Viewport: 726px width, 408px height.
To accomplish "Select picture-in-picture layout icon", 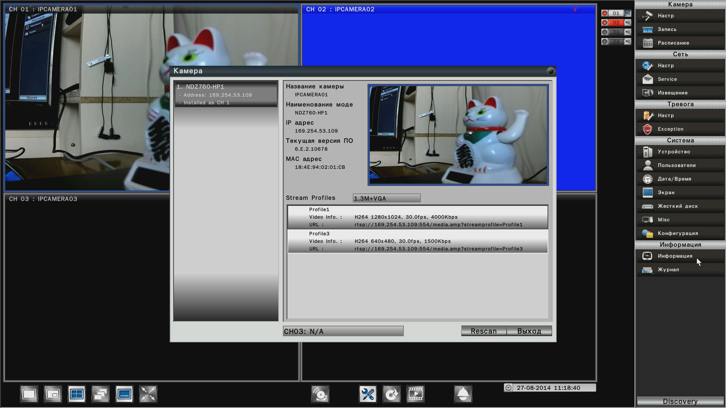I will point(53,394).
